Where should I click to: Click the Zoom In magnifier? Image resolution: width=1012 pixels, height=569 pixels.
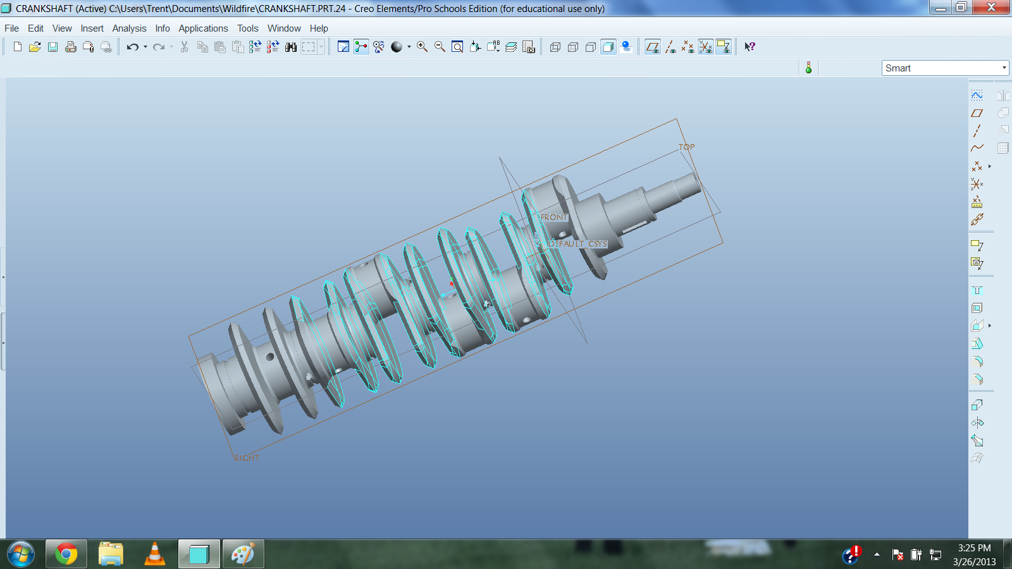pyautogui.click(x=422, y=47)
